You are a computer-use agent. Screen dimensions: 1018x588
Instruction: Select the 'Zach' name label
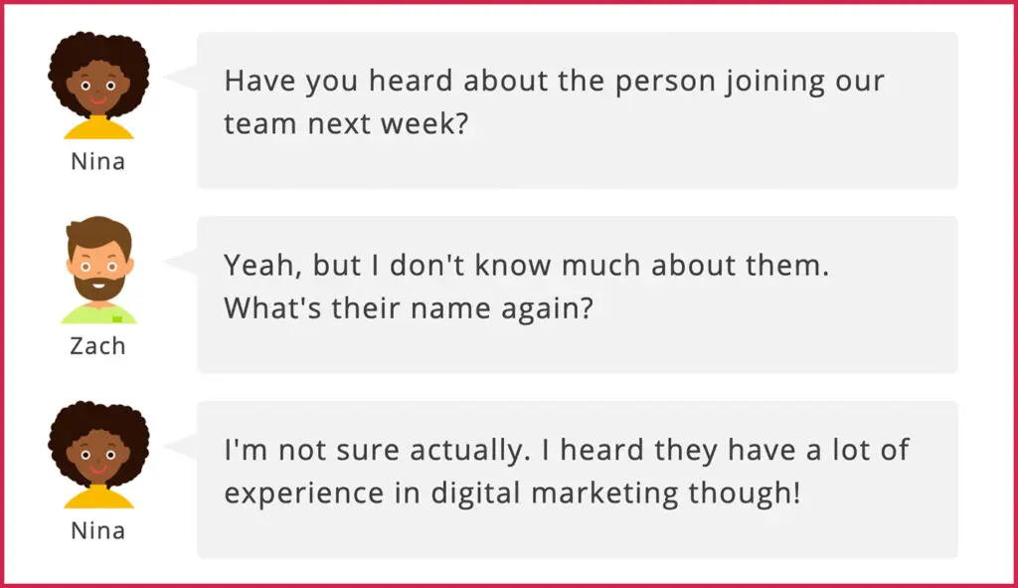coord(98,346)
